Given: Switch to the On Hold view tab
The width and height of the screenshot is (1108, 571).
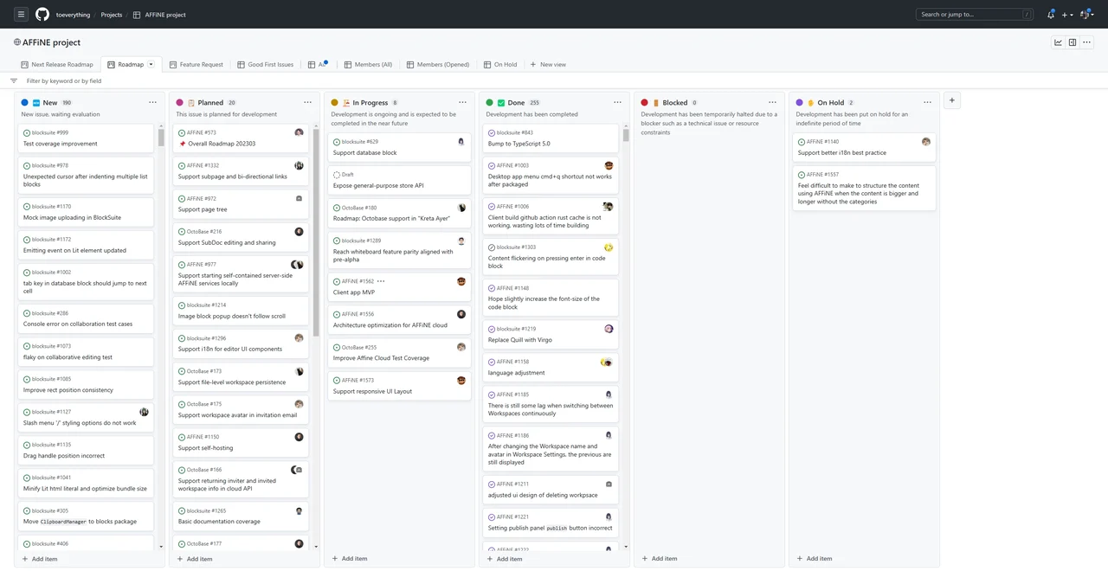Looking at the screenshot, I should click(499, 64).
